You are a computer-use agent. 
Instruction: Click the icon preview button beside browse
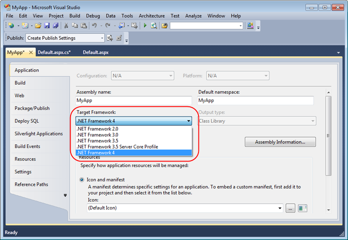(x=302, y=208)
